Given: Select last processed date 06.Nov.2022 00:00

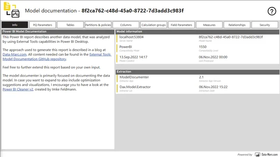Looking at the screenshot, I should pos(213,57).
